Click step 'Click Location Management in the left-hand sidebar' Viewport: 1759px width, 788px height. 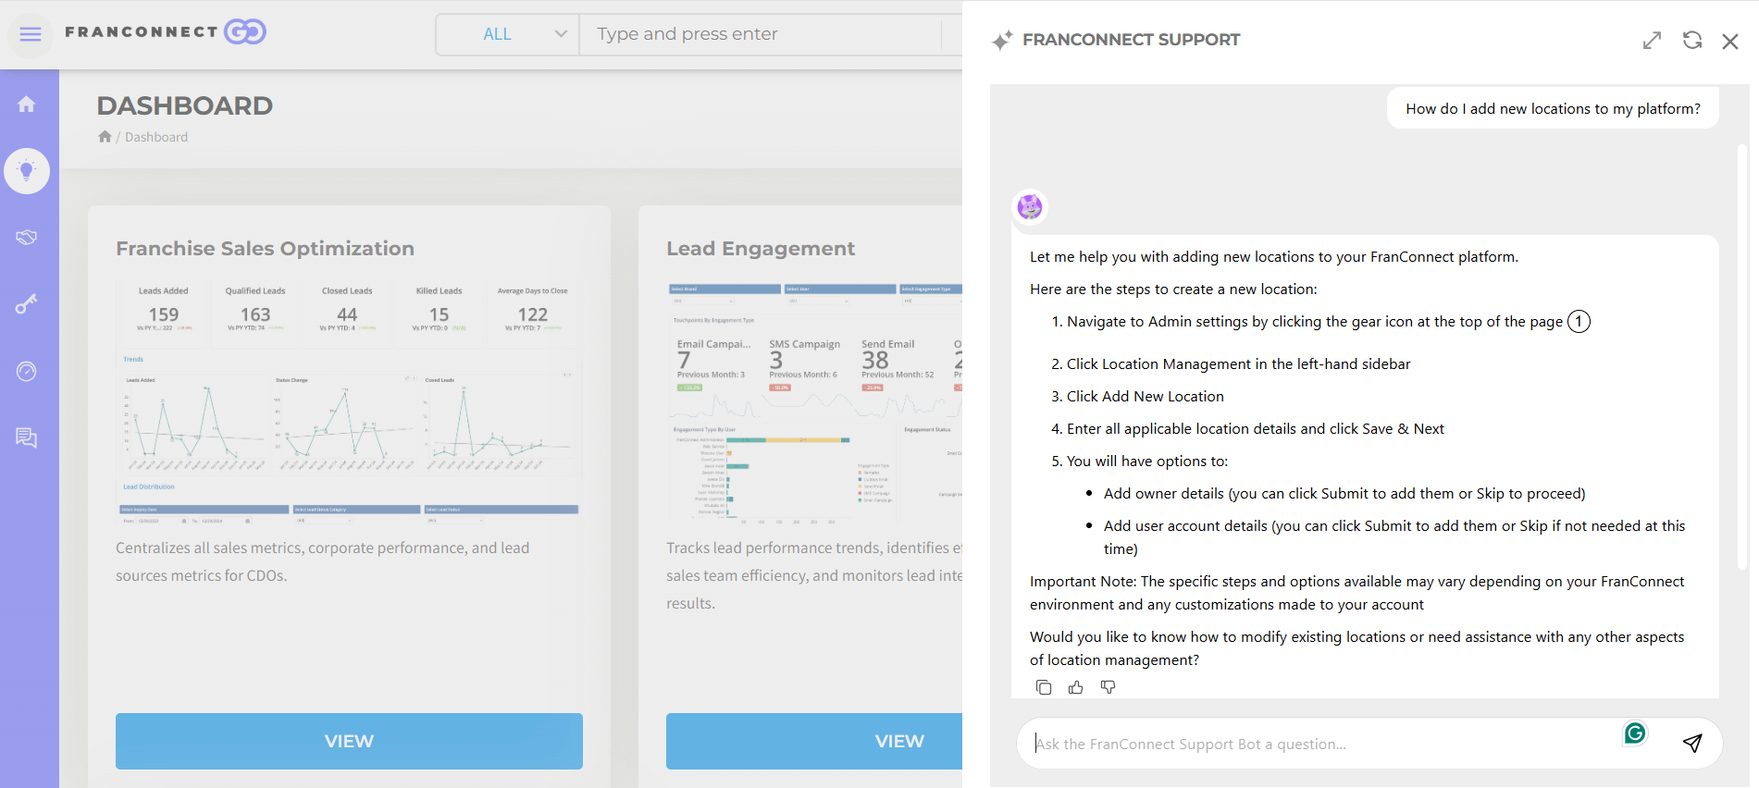coord(1238,363)
